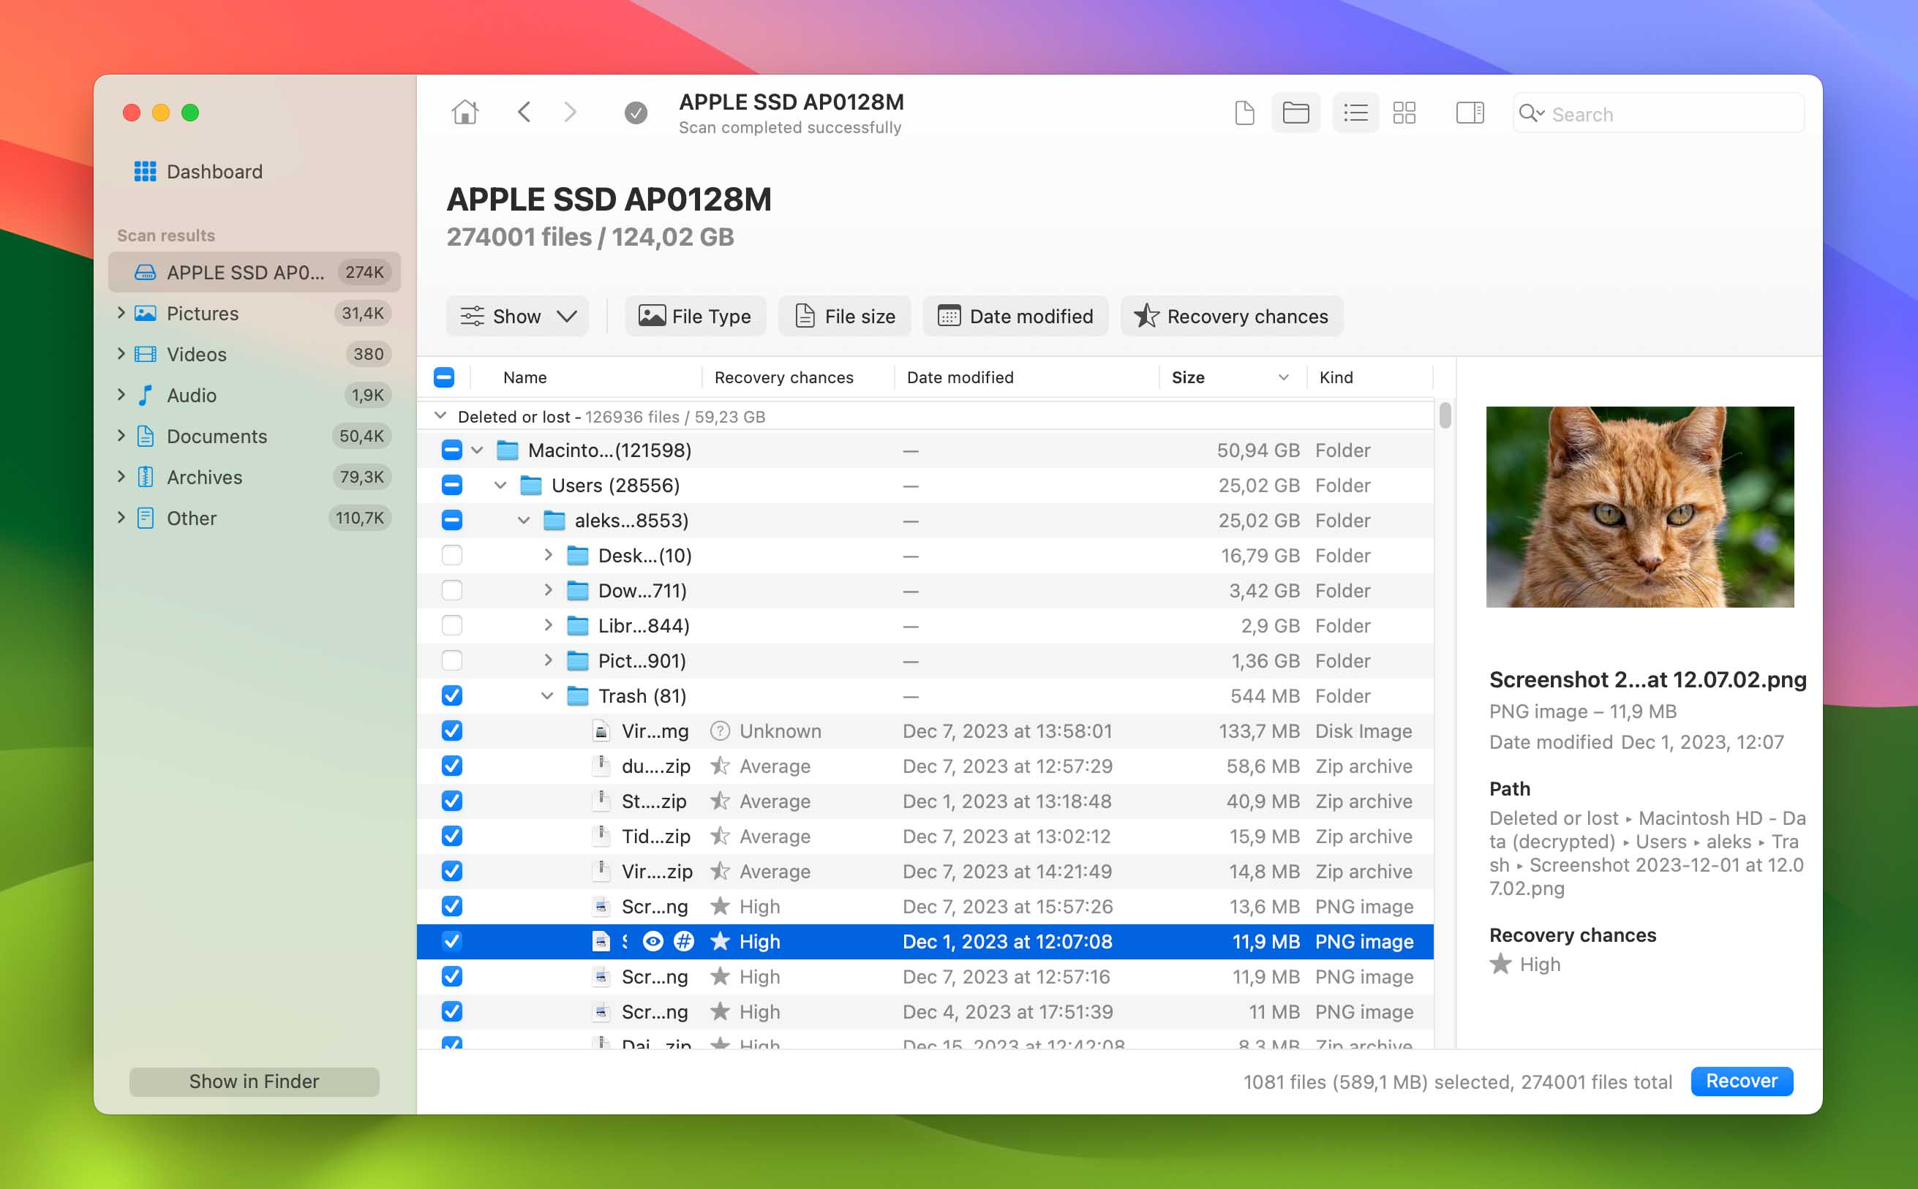This screenshot has width=1918, height=1189.
Task: Click the Recover button
Action: coord(1742,1081)
